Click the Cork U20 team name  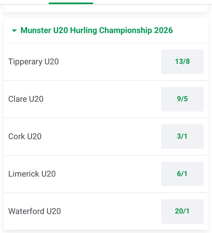point(25,136)
